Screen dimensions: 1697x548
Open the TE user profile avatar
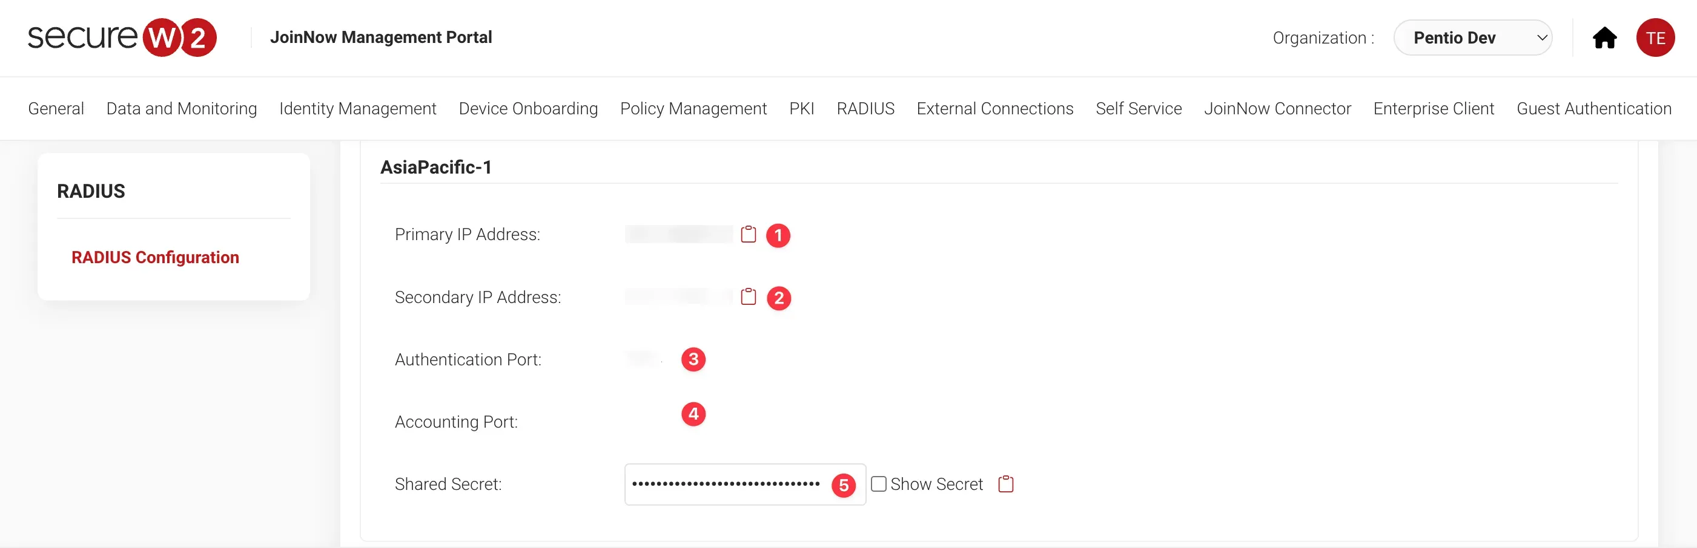click(1655, 38)
